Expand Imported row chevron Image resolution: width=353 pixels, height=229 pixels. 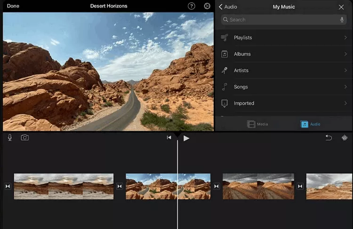345,103
